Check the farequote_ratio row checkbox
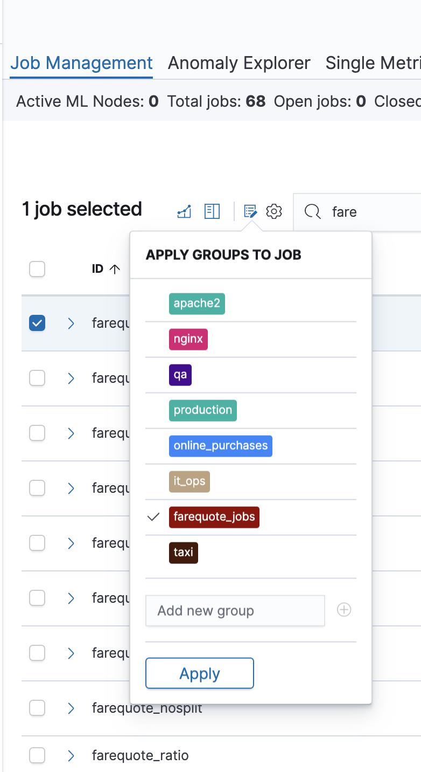 37,756
